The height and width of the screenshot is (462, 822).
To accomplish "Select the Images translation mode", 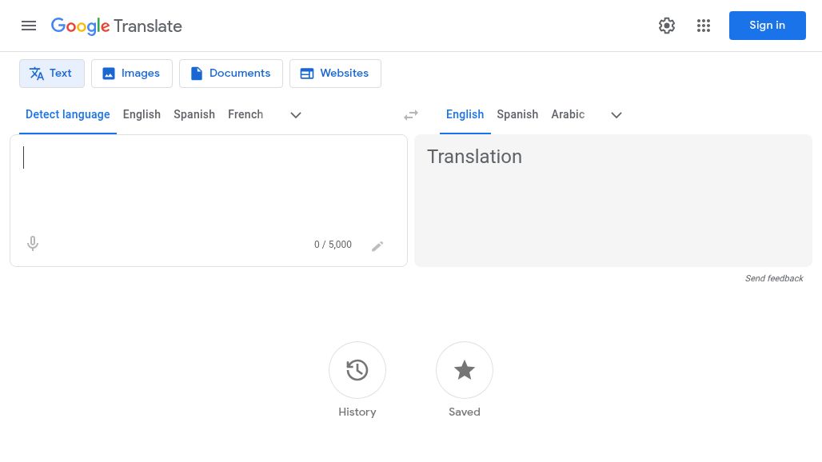I will 131,73.
